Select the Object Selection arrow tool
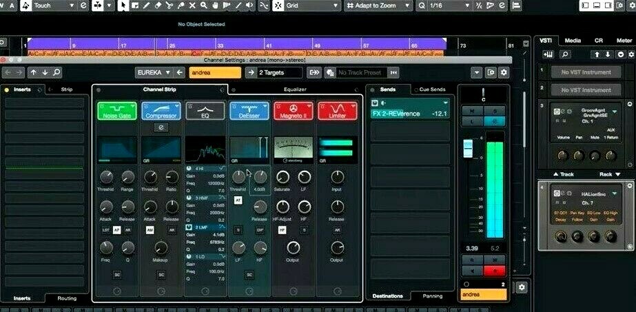Screen dimensions: 636x312 (x=123, y=6)
